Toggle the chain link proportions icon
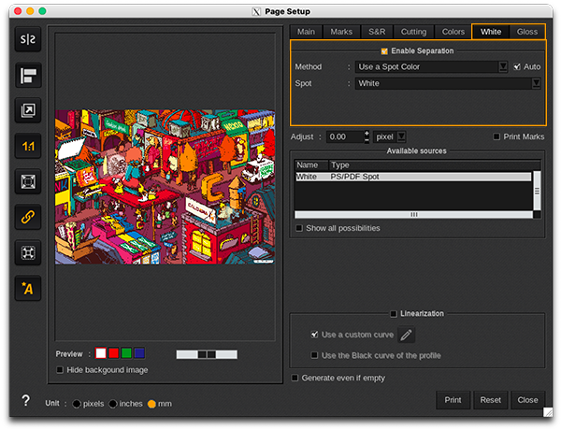Viewport: 561px width, 429px height. [x=28, y=217]
